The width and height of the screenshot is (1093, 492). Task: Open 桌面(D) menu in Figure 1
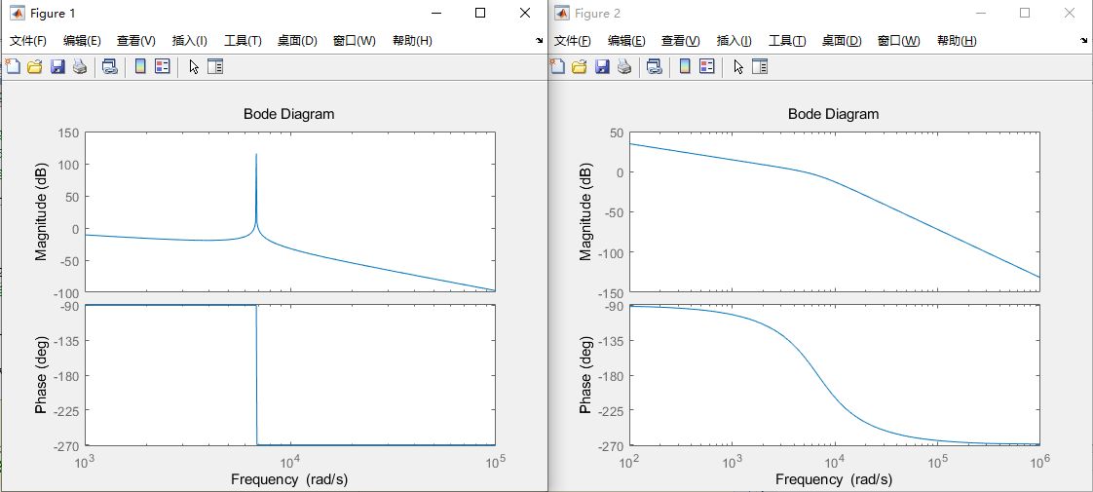click(297, 40)
